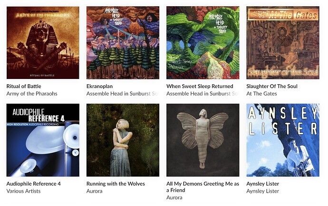
Task: Select When Sweet Sleep Returned album artwork
Action: 203,43
